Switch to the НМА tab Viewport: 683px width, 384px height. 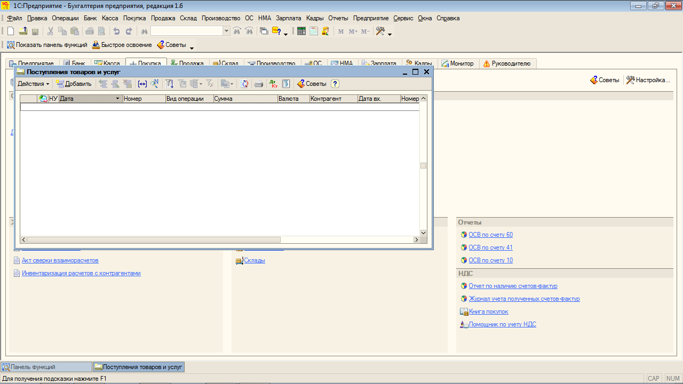click(x=342, y=63)
